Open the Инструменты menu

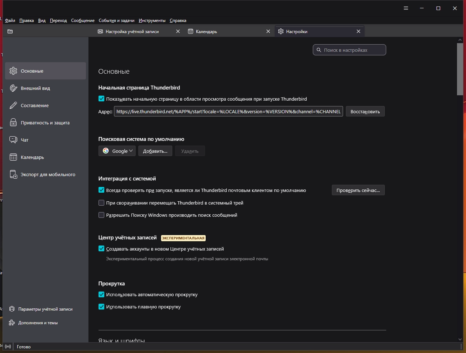tap(152, 20)
